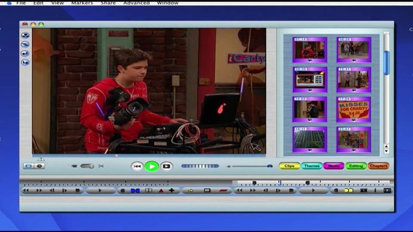The height and width of the screenshot is (232, 413).
Task: Click the clips pane scroll-down arrow
Action: 386,151
